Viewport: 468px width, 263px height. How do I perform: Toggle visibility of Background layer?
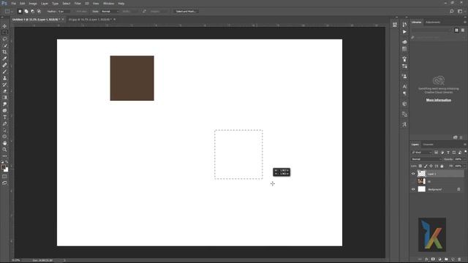pyautogui.click(x=413, y=189)
